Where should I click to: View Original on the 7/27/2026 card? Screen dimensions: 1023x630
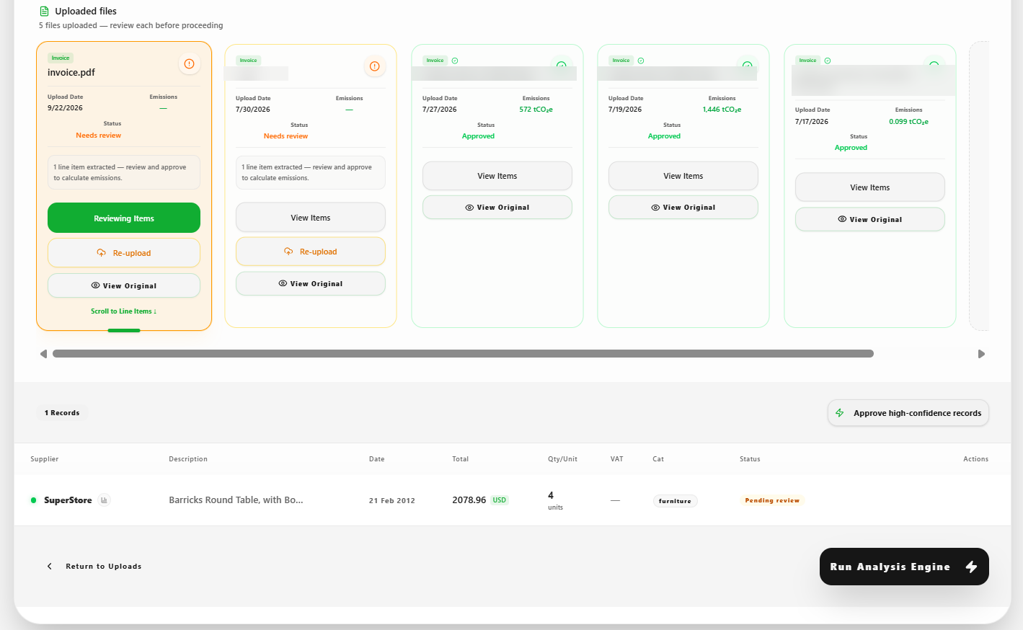497,207
